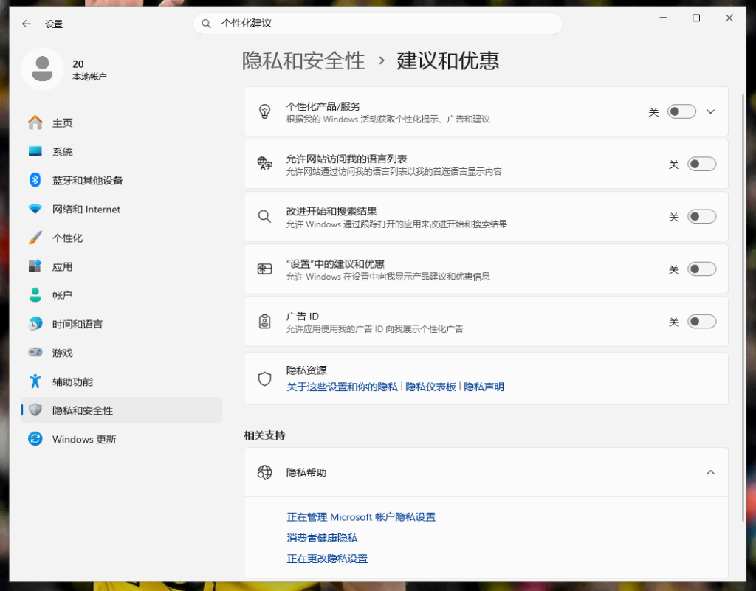
Task: Click the globe icon for 隐私帮助
Action: pos(265,472)
